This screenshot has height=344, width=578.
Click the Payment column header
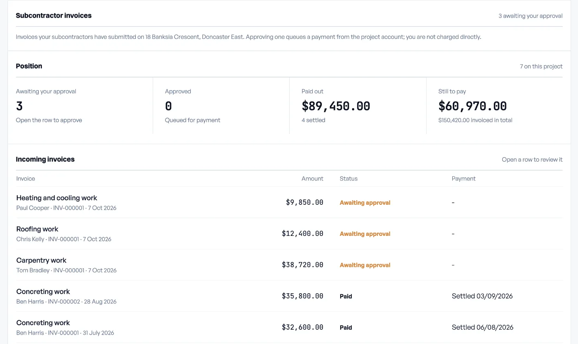coord(463,179)
